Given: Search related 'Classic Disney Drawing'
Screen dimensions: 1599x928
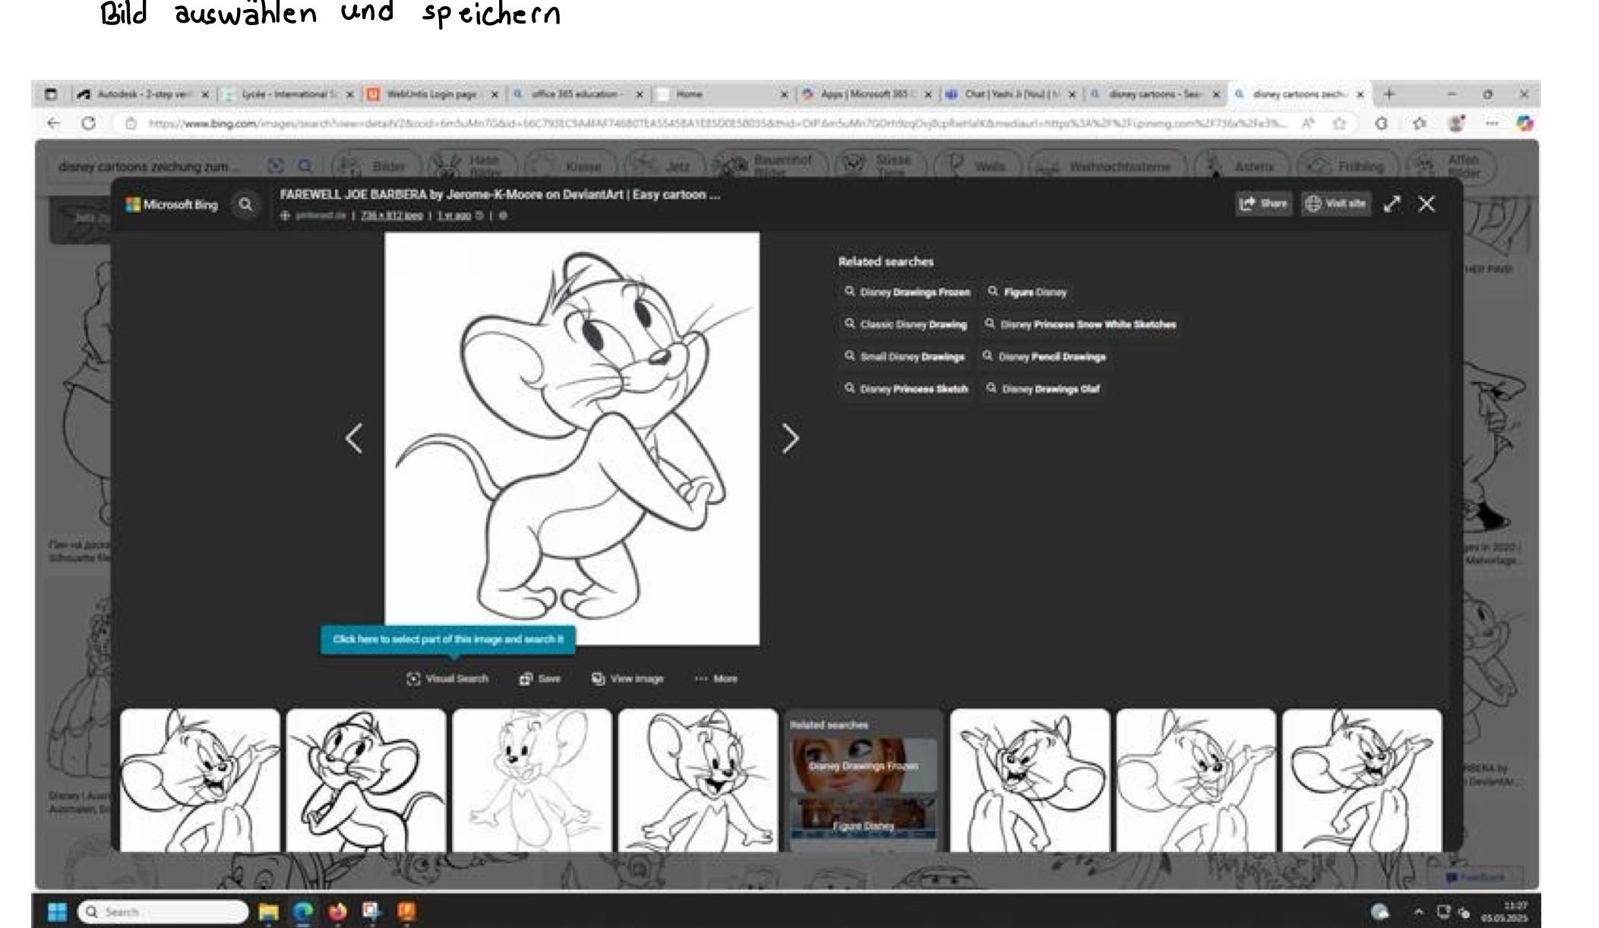Looking at the screenshot, I should [905, 324].
